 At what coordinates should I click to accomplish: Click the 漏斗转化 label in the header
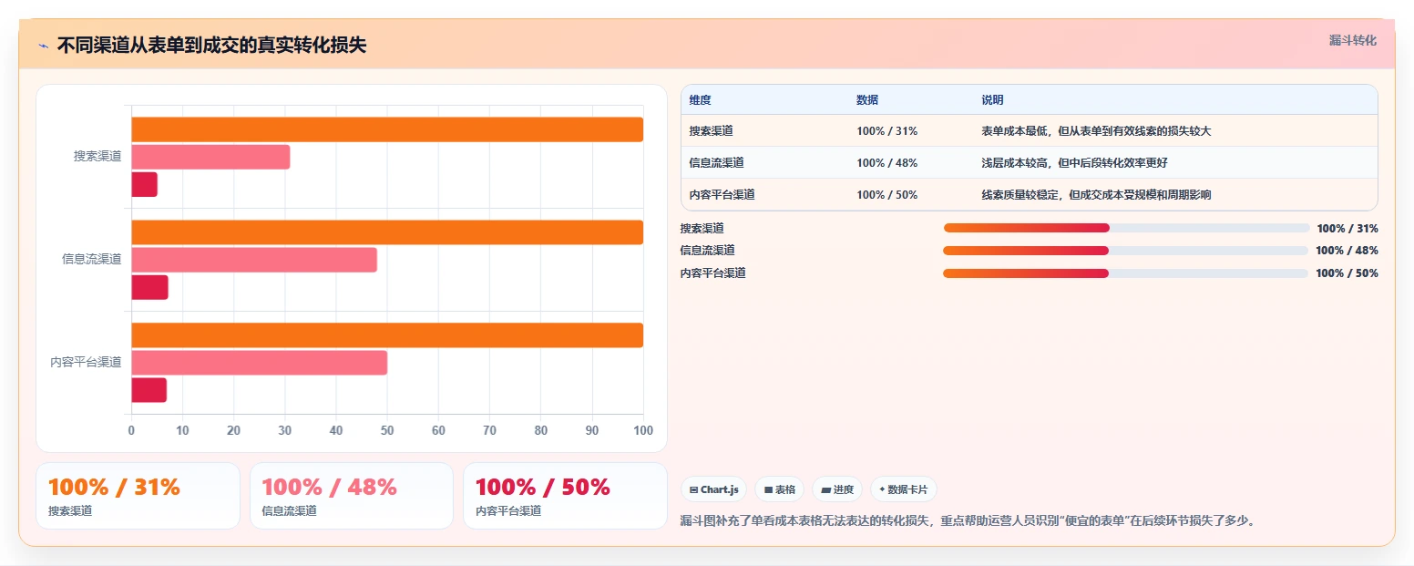(x=1352, y=40)
